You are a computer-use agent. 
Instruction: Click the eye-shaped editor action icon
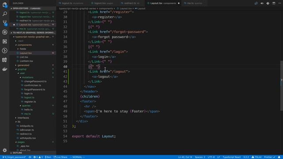pyautogui.click(x=262, y=3)
